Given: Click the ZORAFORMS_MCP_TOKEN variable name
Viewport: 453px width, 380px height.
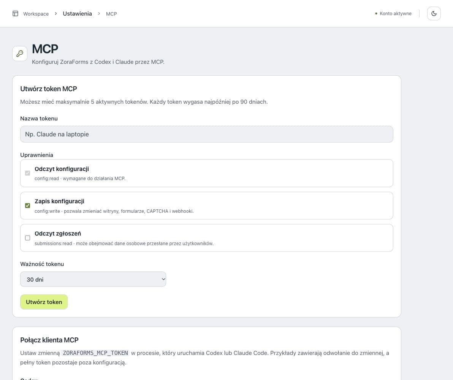Looking at the screenshot, I should coord(95,353).
